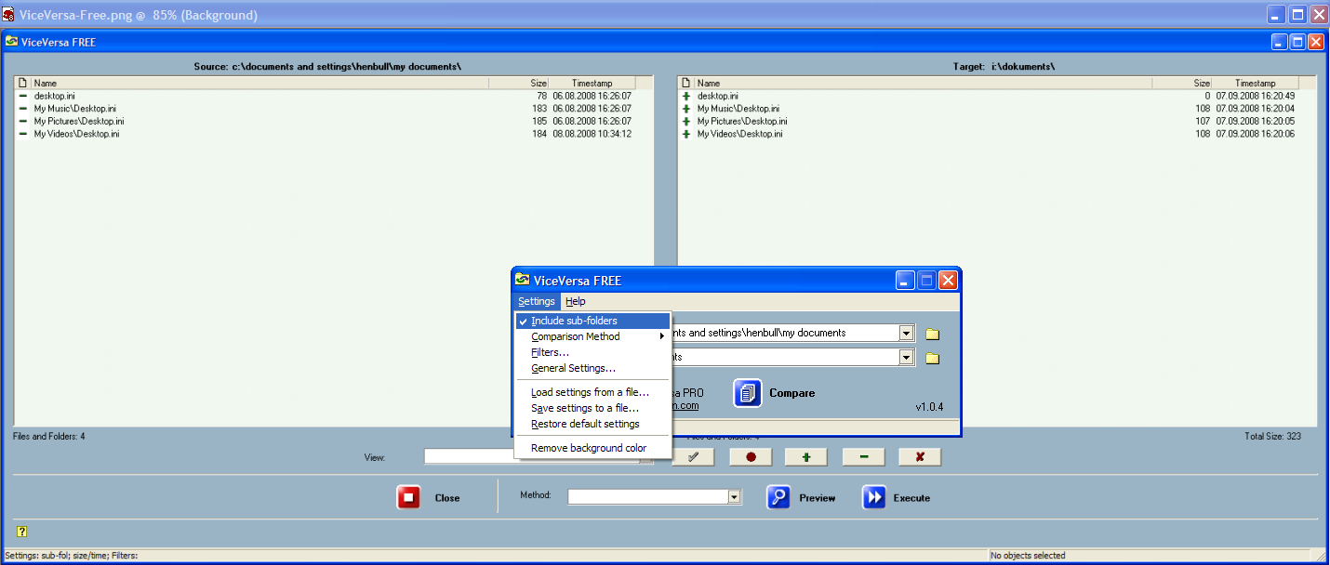Click the yellow question mark help icon
Image resolution: width=1330 pixels, height=565 pixels.
(21, 532)
